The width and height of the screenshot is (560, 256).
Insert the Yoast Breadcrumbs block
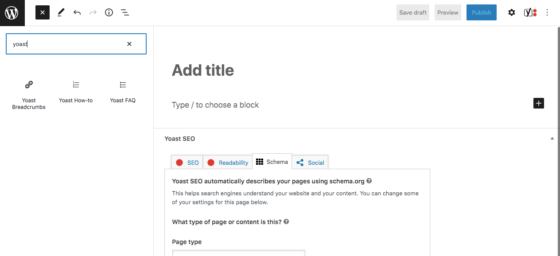tap(29, 94)
